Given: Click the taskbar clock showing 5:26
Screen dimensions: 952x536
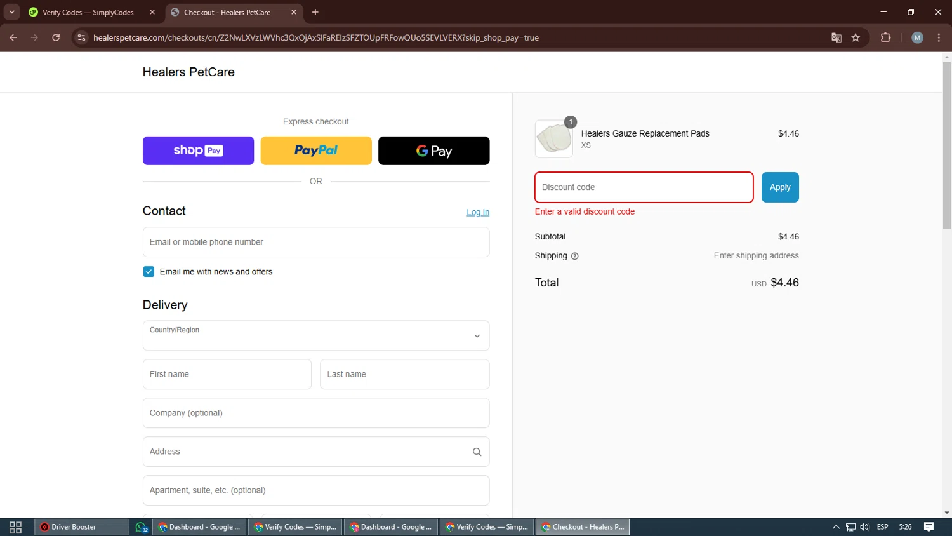Looking at the screenshot, I should pos(905,527).
